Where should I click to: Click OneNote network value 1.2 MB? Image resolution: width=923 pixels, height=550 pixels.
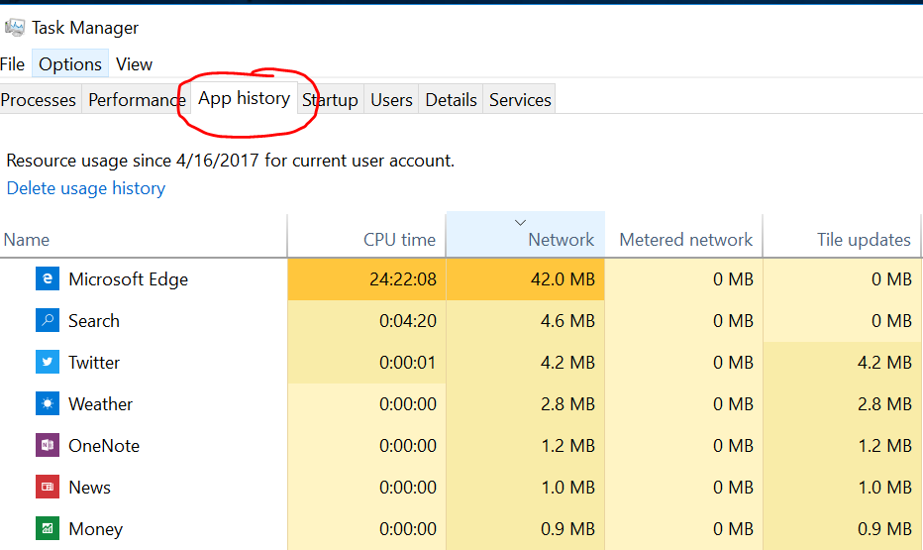coord(567,445)
